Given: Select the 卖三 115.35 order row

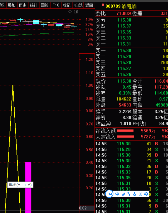Looking at the screenshot, I should [132, 32].
